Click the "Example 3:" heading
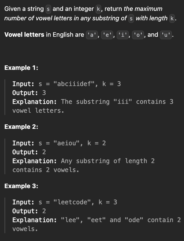 (21, 186)
